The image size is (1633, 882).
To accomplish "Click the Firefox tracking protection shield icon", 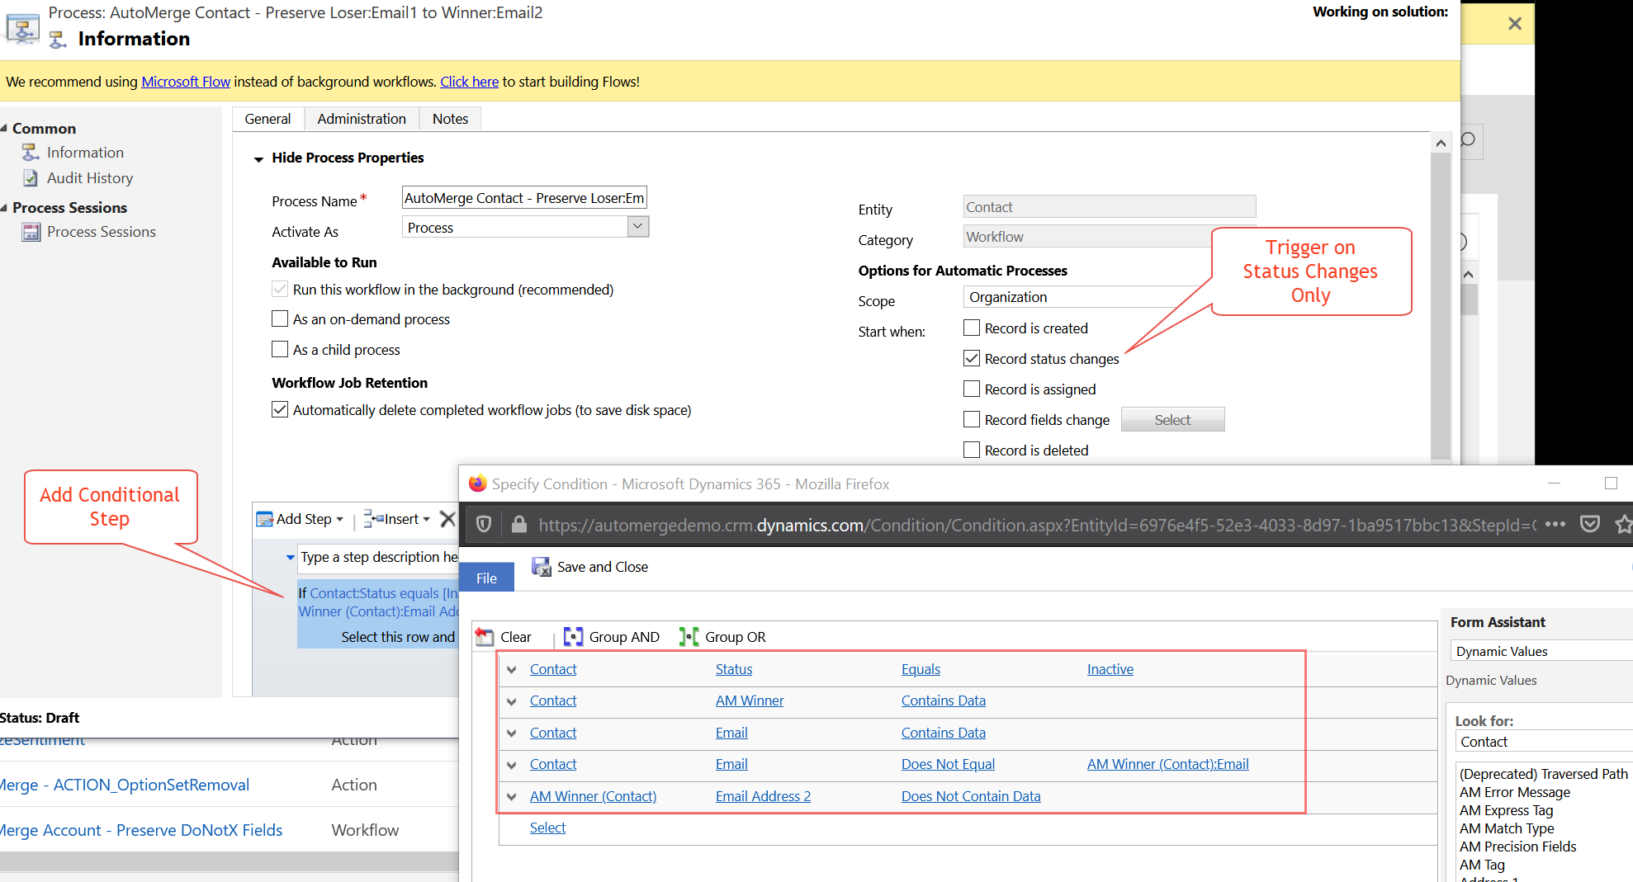I will click(485, 525).
